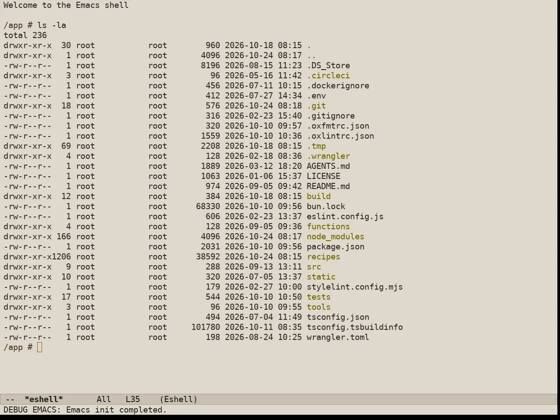This screenshot has width=560, height=420.
Task: Click the L35 line number indicator
Action: click(133, 399)
